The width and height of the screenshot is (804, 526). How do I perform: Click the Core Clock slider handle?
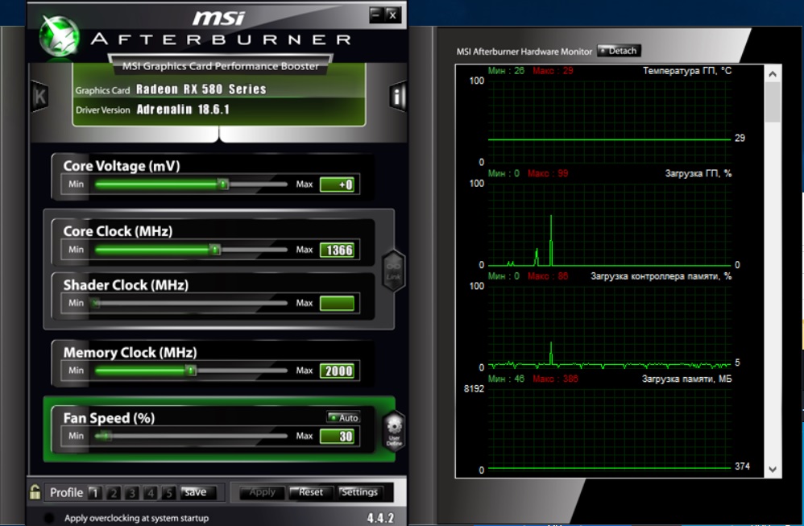click(x=215, y=250)
